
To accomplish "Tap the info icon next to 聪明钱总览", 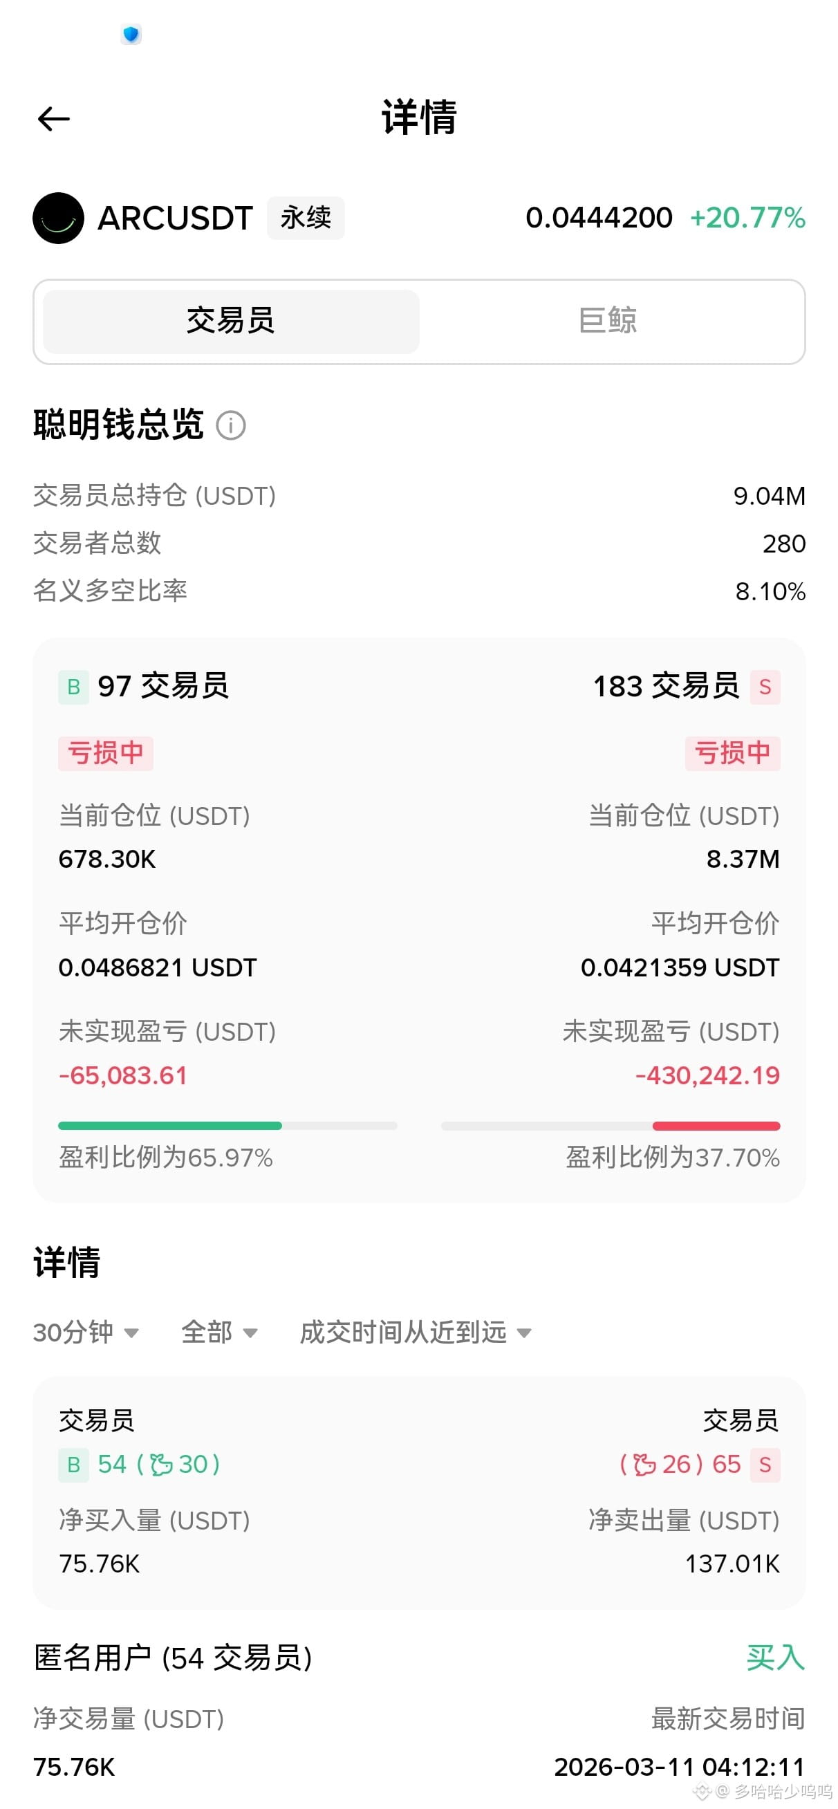I will coord(230,425).
